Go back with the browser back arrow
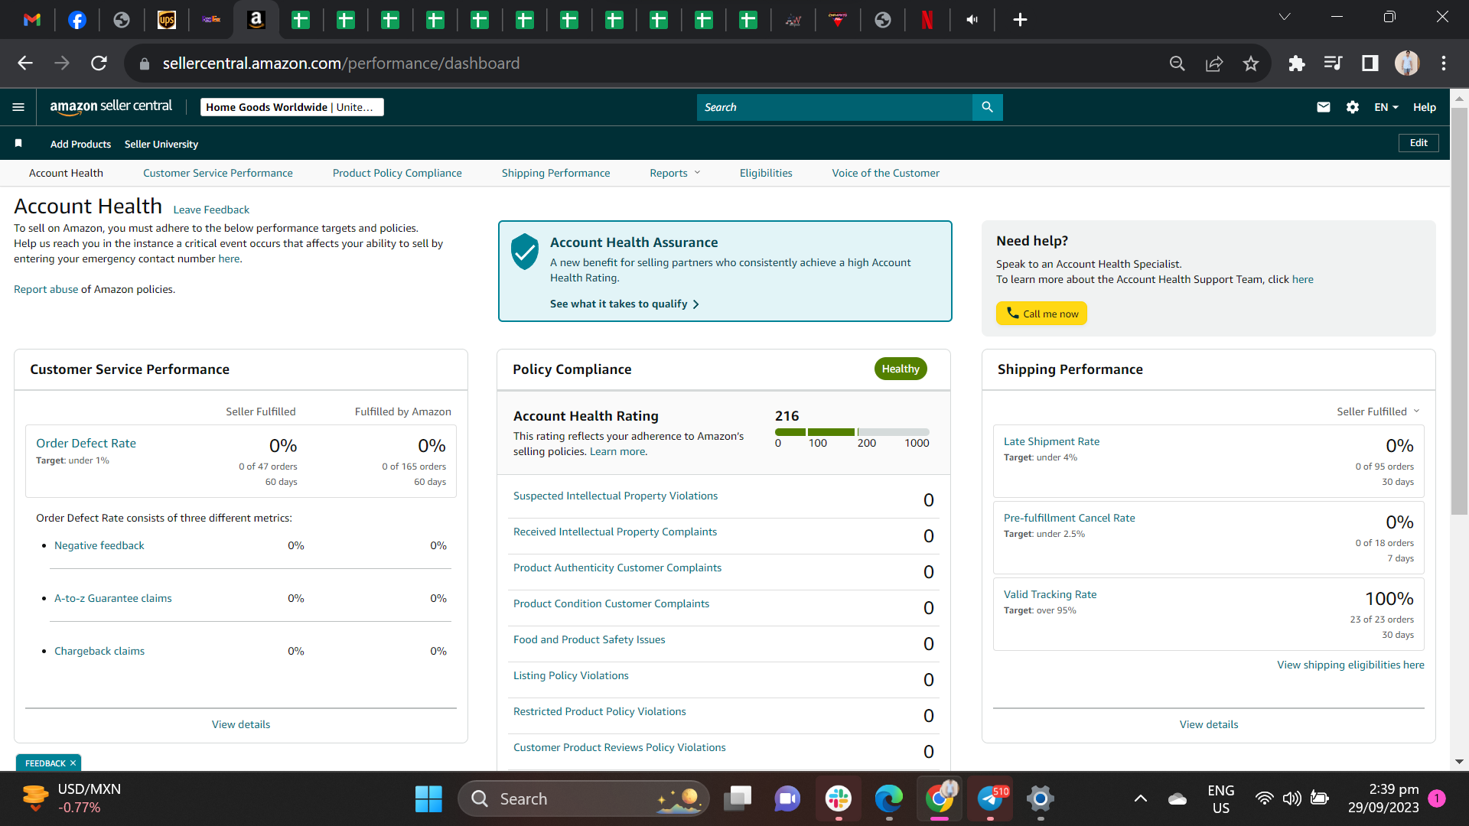This screenshot has width=1469, height=826. click(x=25, y=63)
